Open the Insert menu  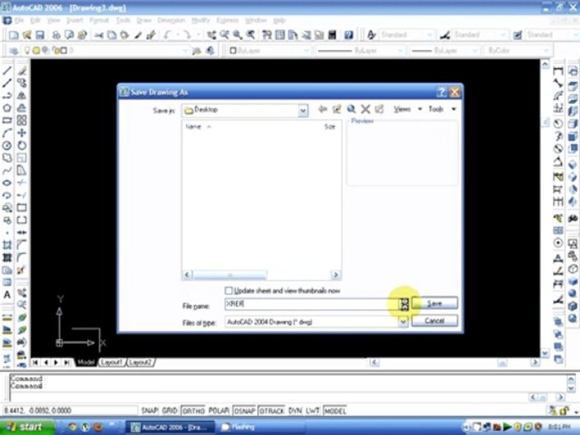click(x=75, y=20)
